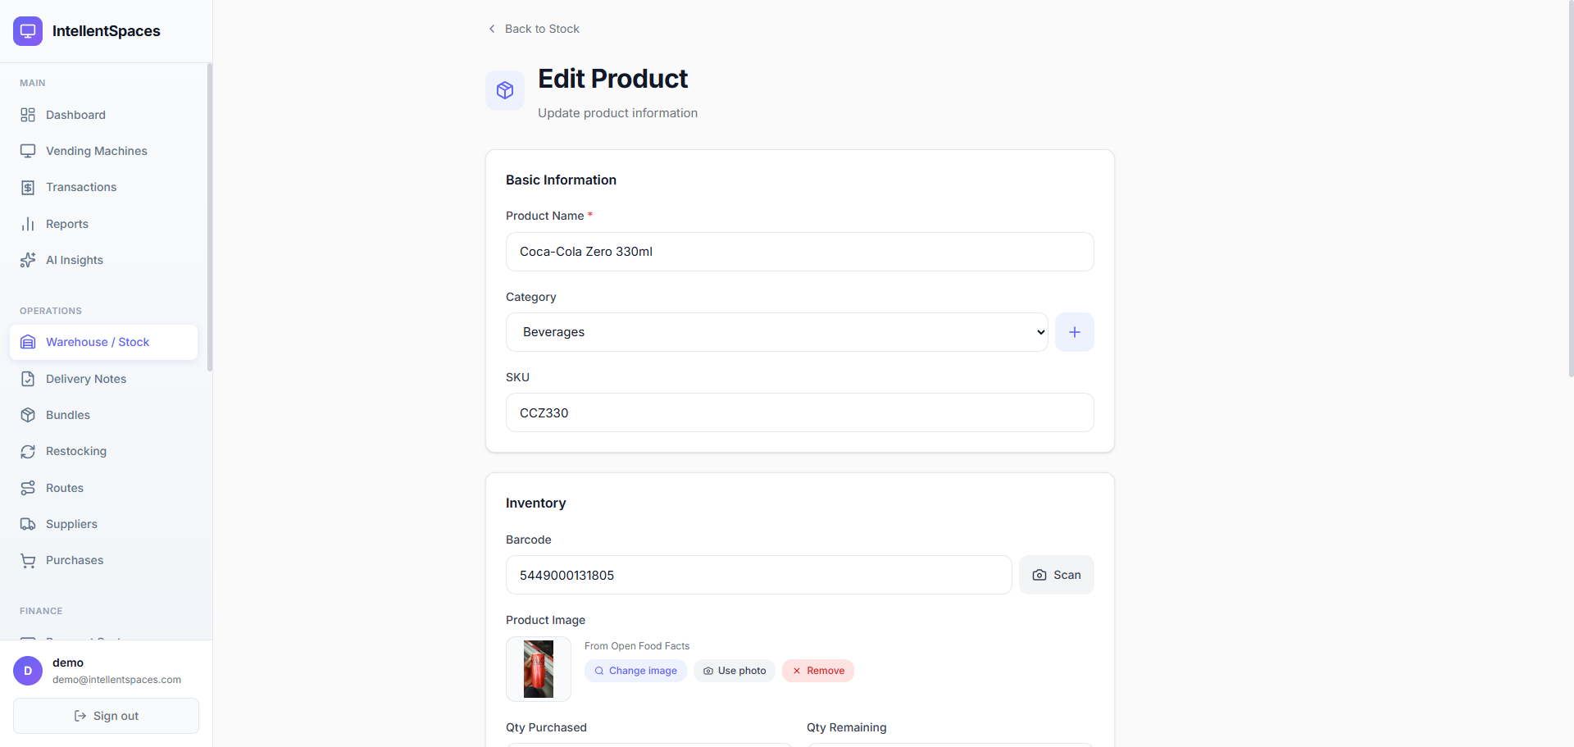Click the page vertical scrollbar

pyautogui.click(x=1571, y=189)
